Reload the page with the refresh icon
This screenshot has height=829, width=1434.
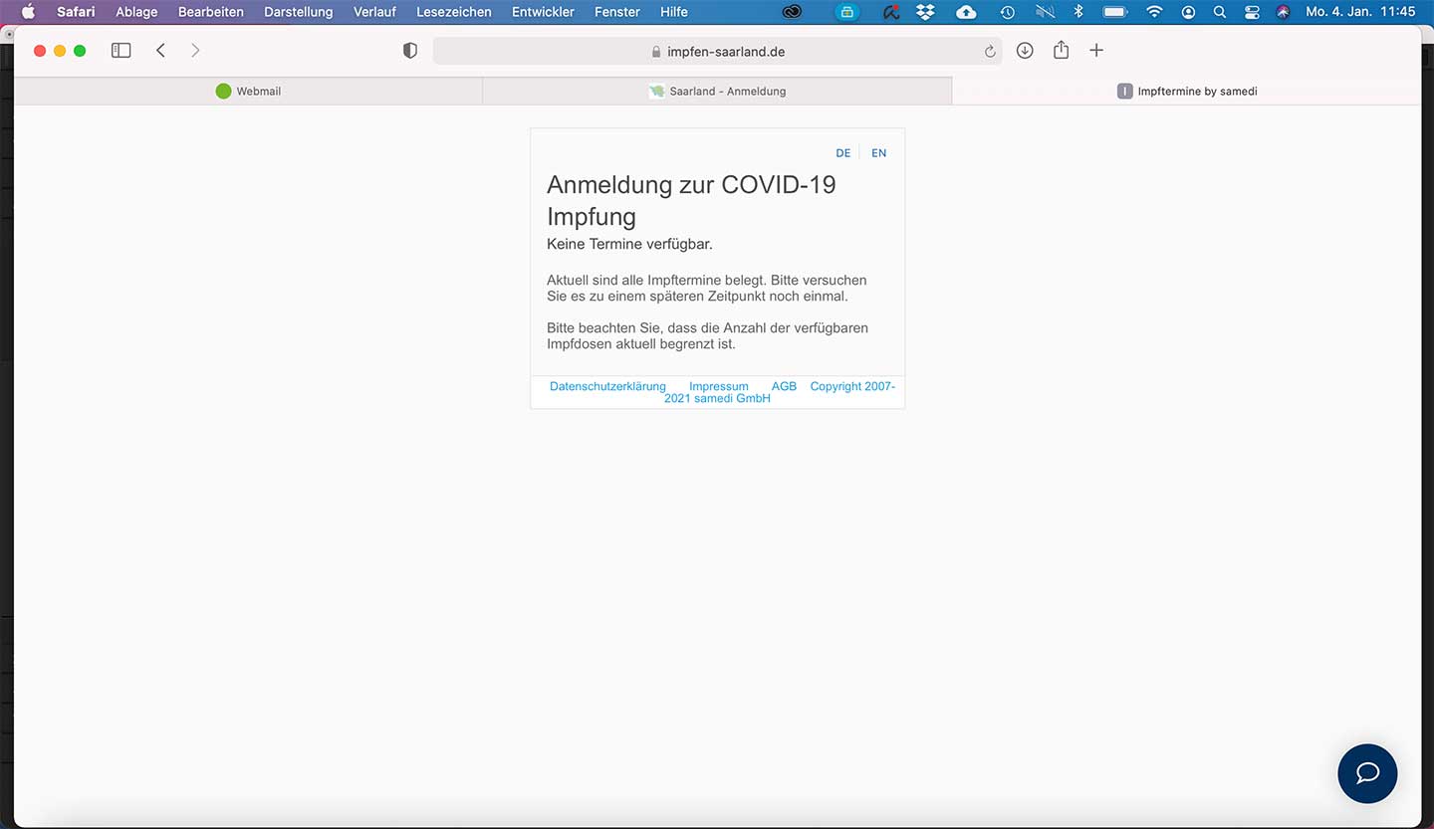990,52
